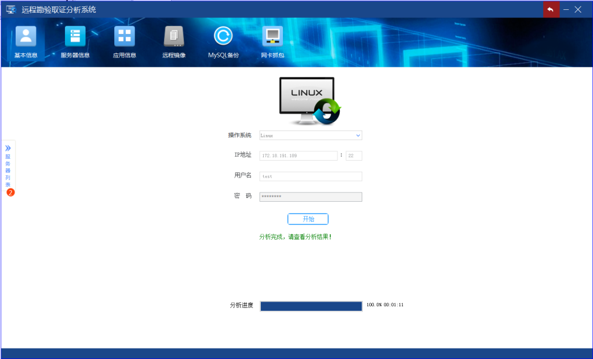Click the red back arrow button
The image size is (593, 359).
[x=550, y=9]
